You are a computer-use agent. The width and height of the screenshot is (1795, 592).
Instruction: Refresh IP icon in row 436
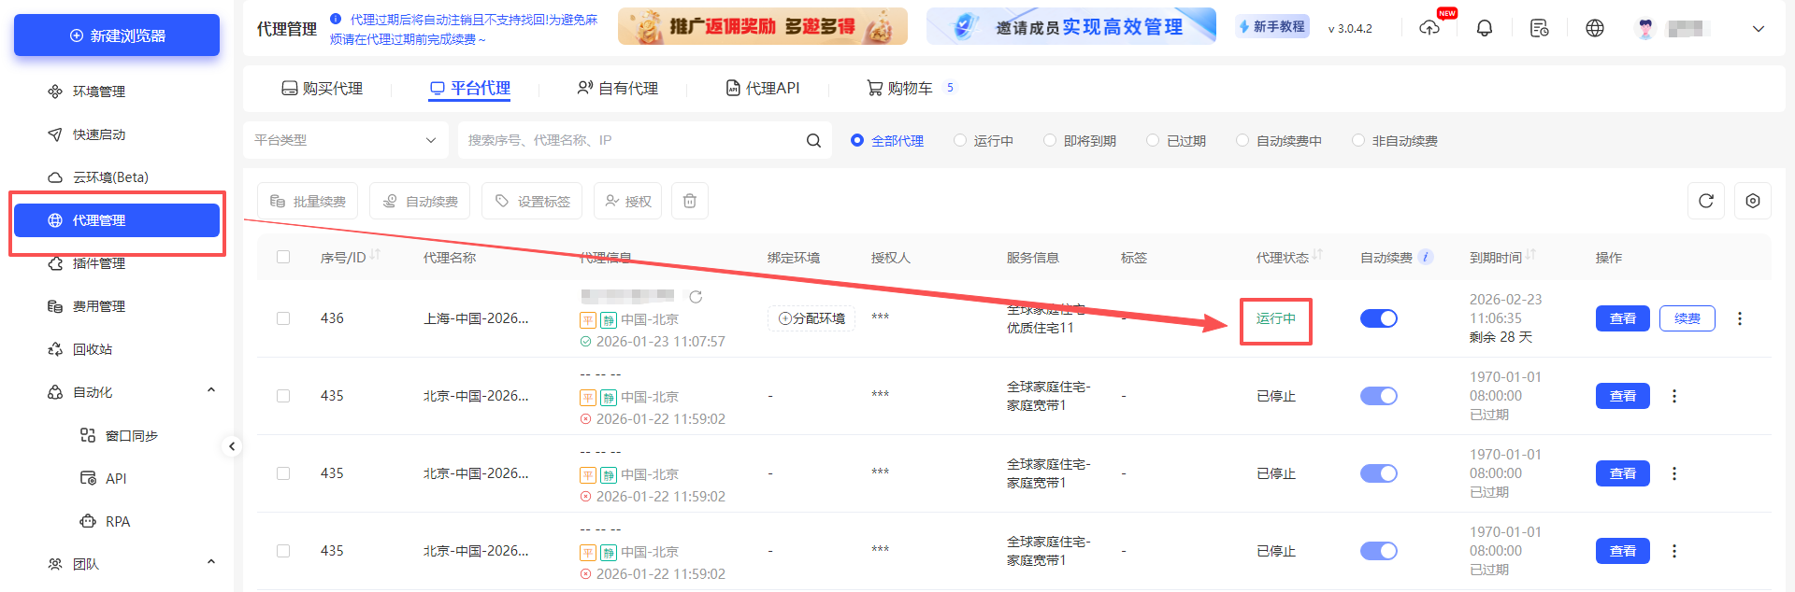696,297
